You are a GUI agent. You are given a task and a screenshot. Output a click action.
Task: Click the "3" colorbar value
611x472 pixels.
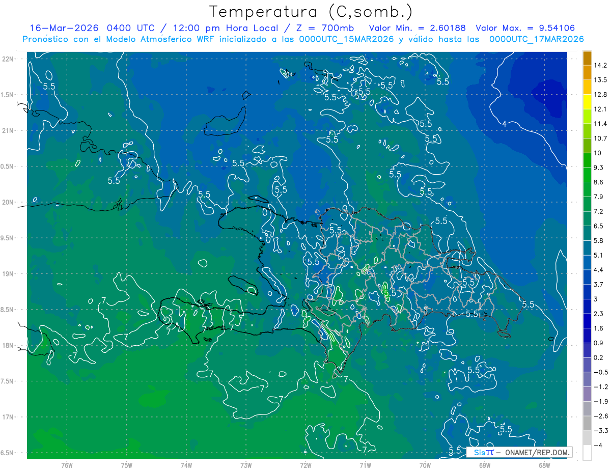click(596, 298)
